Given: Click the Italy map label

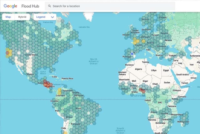Looking at the screenshot, I should pyautogui.click(x=148, y=50).
